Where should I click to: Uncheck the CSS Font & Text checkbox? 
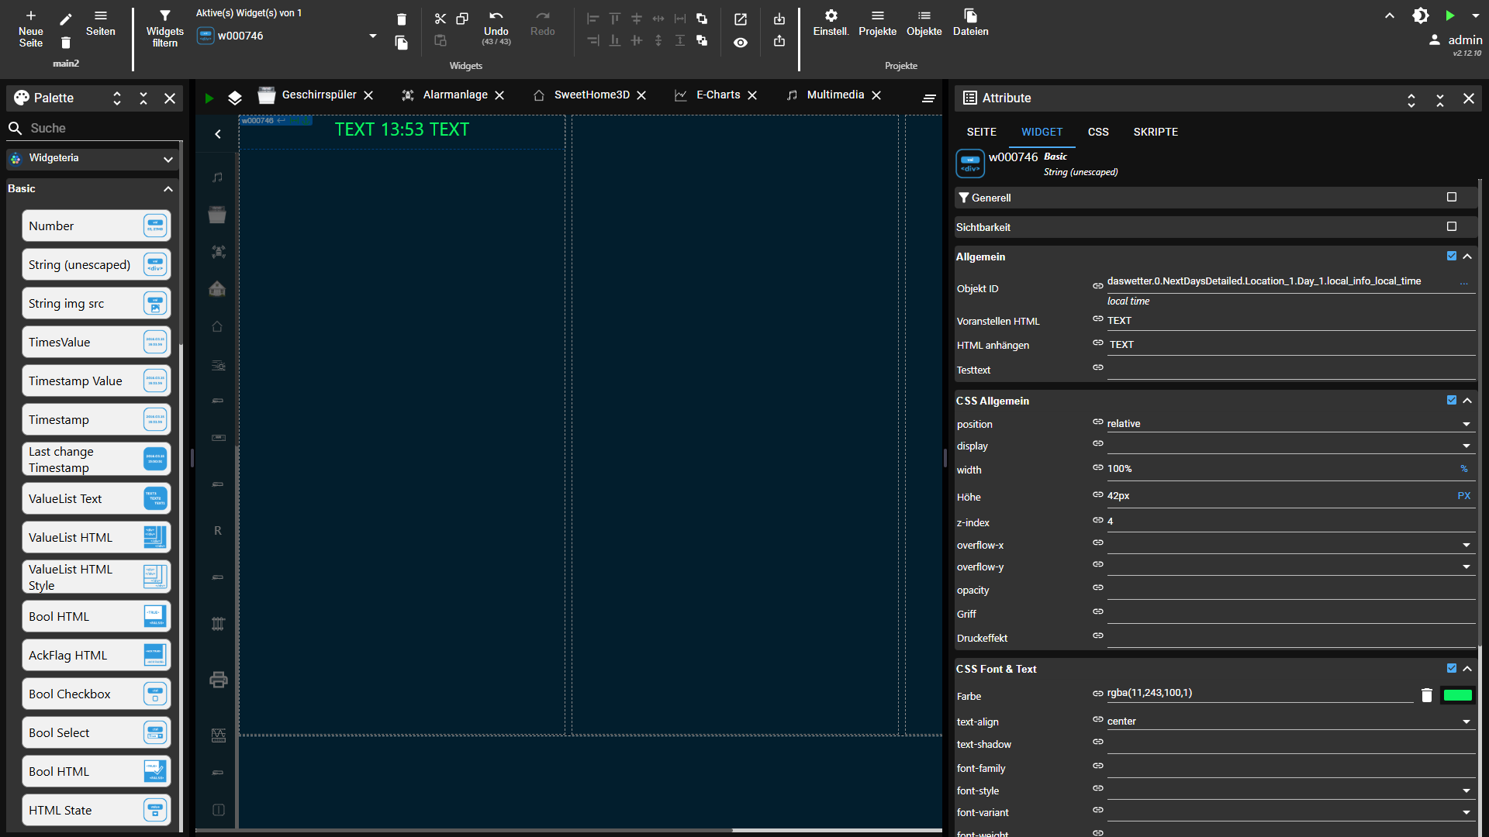1452,668
